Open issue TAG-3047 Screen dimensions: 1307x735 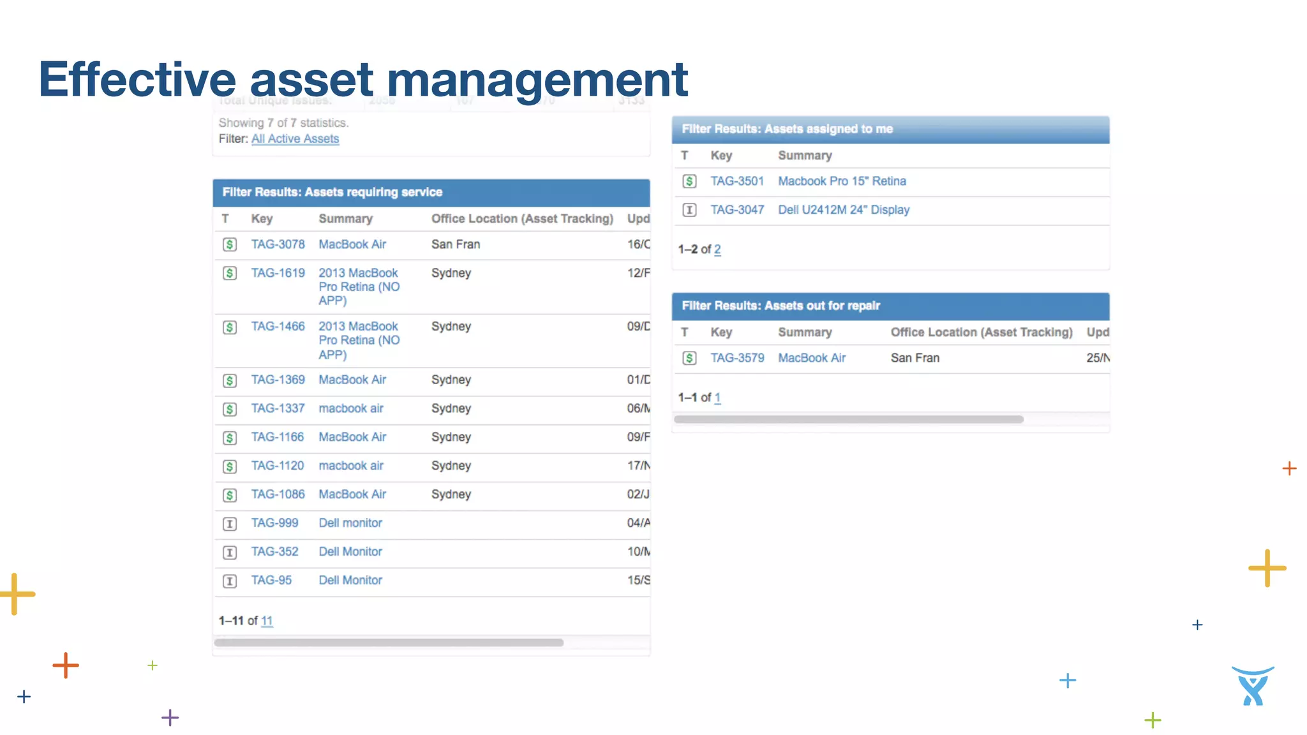tap(737, 210)
